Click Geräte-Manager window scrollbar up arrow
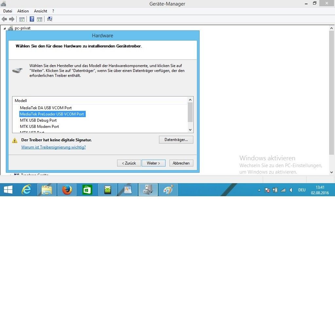The width and height of the screenshot is (335, 314). click(331, 28)
